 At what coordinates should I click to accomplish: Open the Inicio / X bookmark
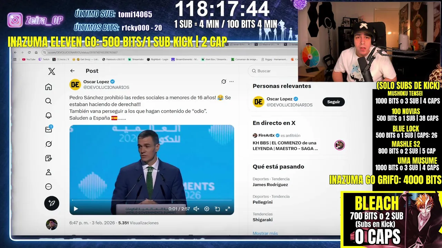click(x=61, y=59)
